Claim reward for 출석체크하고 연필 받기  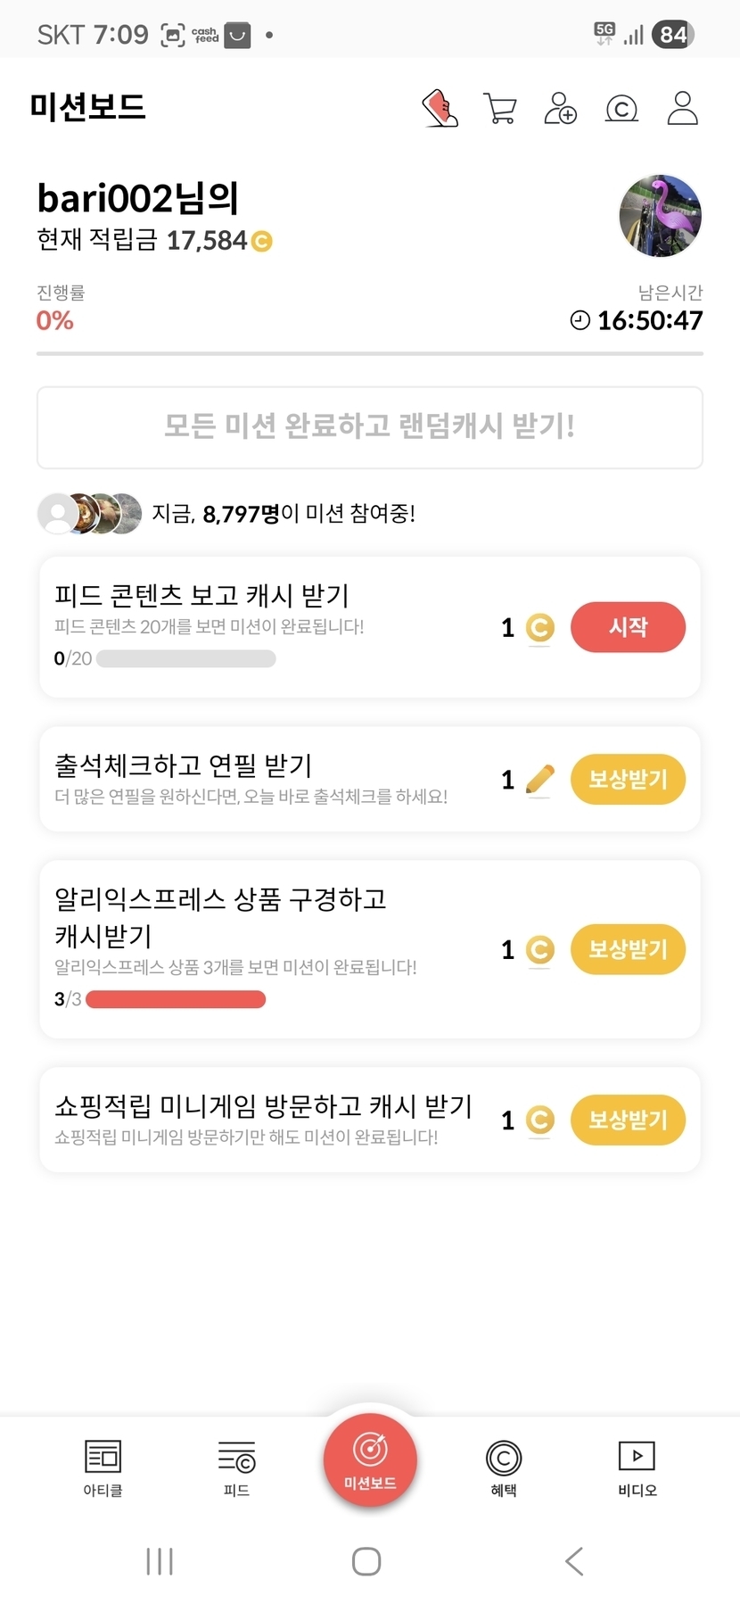click(x=628, y=780)
